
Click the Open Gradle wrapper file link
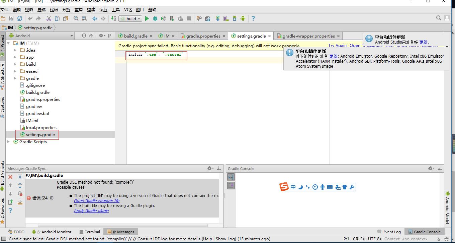point(97,201)
